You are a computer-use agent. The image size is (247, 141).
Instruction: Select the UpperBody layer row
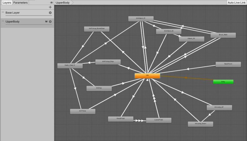23,22
